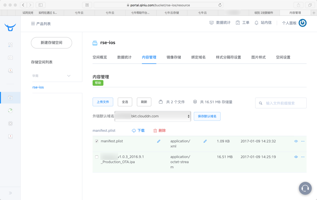Delete the selected file via 删除

coord(160,131)
